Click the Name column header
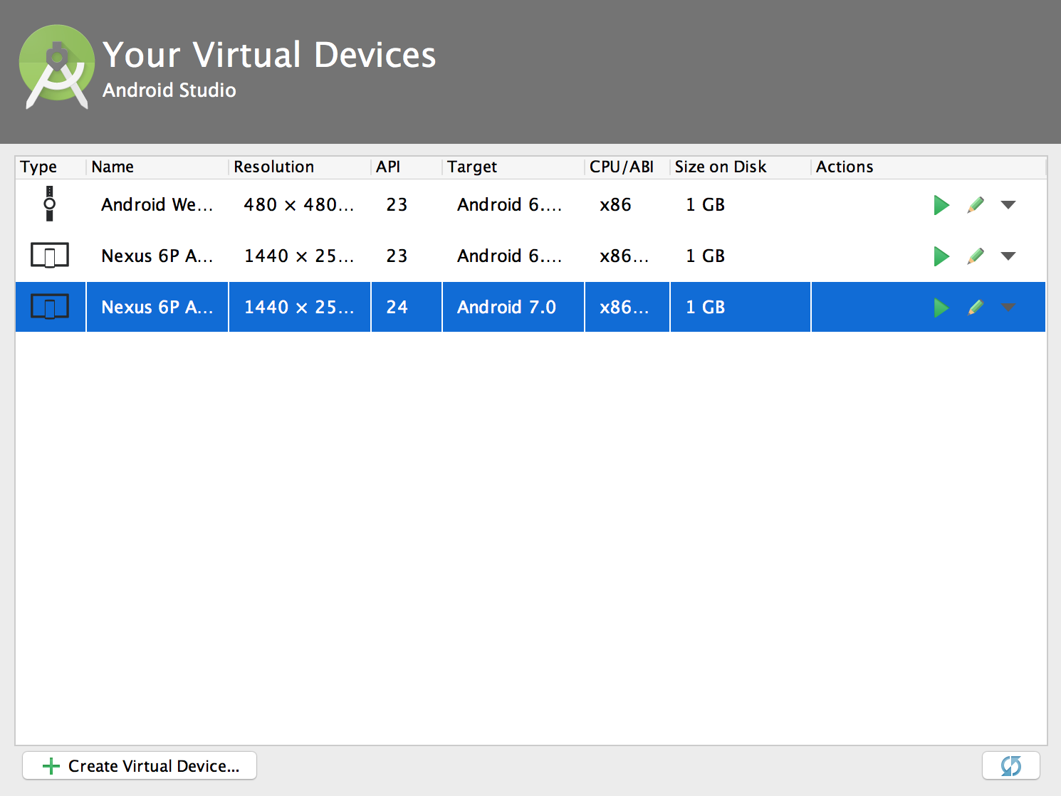 tap(113, 167)
